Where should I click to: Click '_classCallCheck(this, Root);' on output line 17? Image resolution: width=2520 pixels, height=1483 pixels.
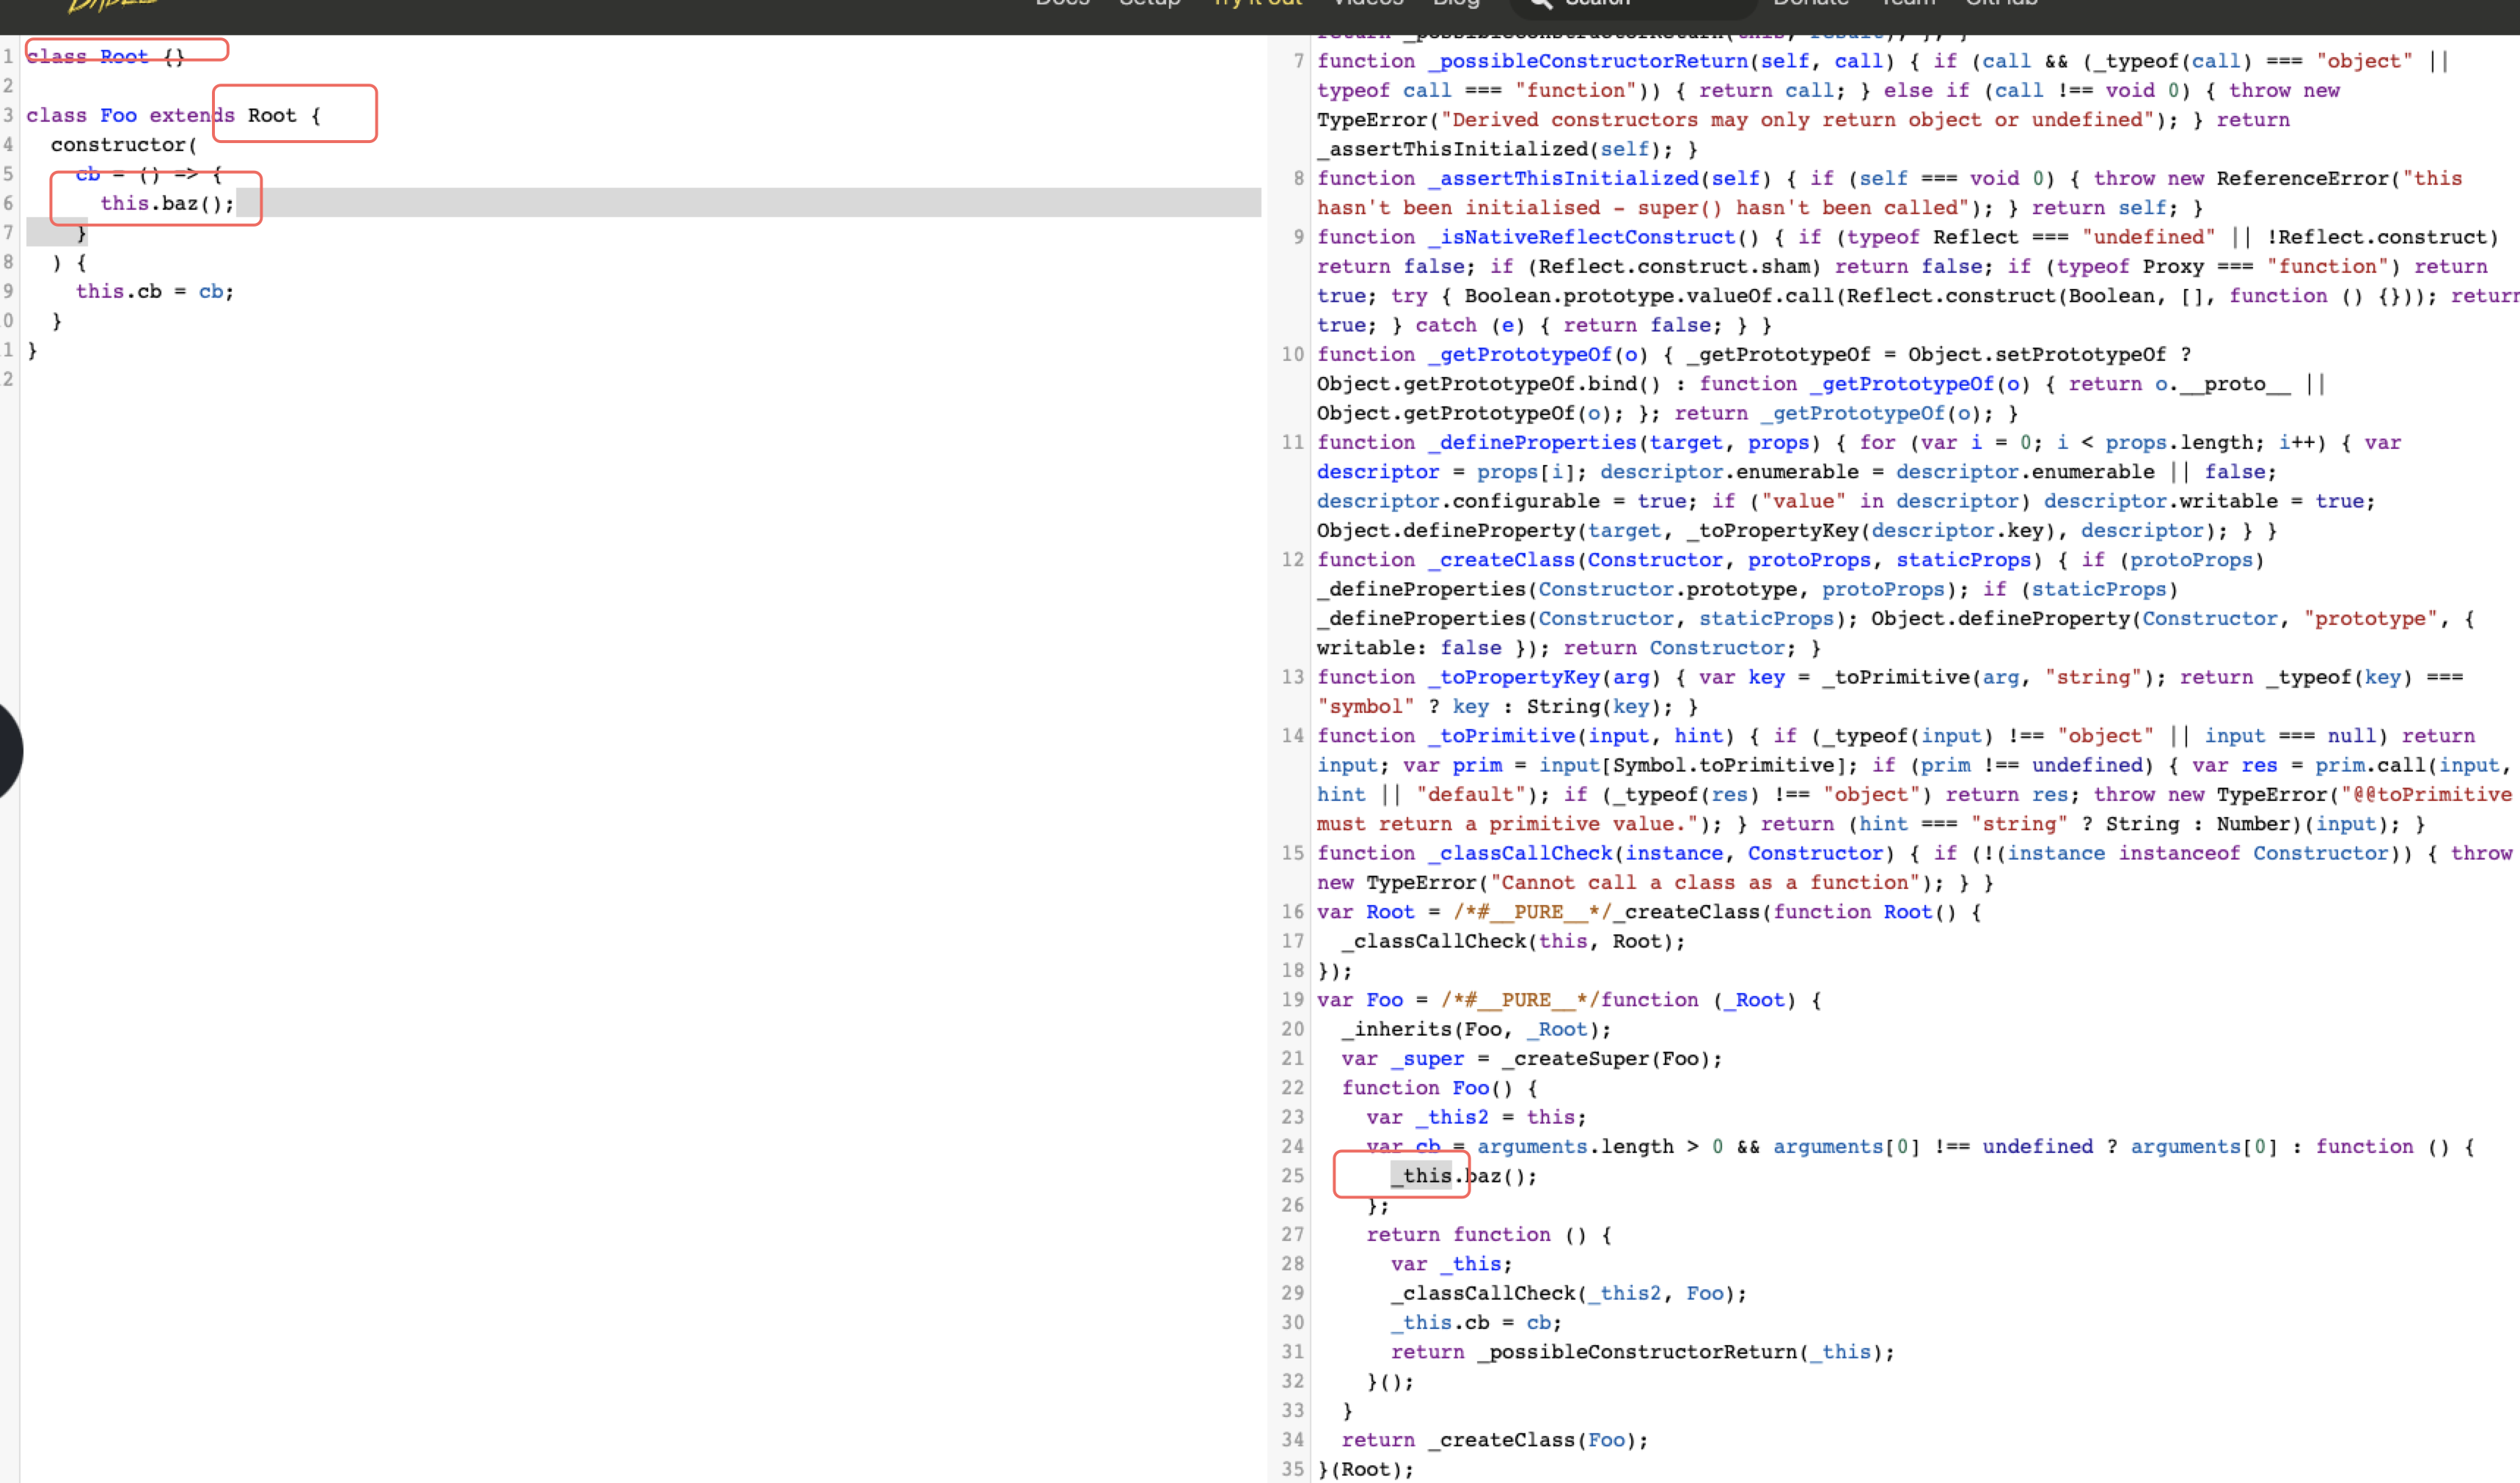pyautogui.click(x=1513, y=941)
